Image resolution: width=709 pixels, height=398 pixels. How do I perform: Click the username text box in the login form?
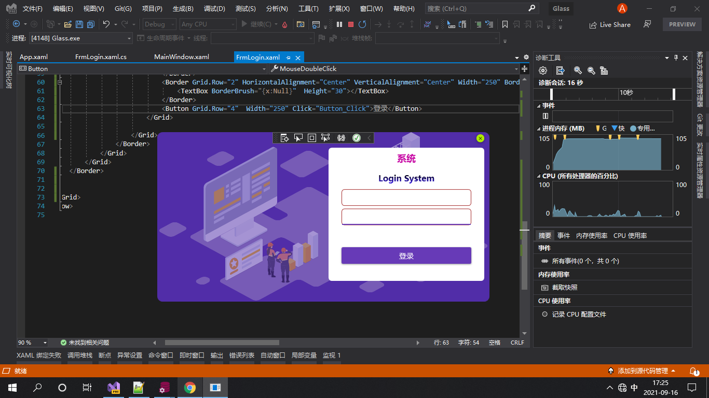(x=406, y=197)
